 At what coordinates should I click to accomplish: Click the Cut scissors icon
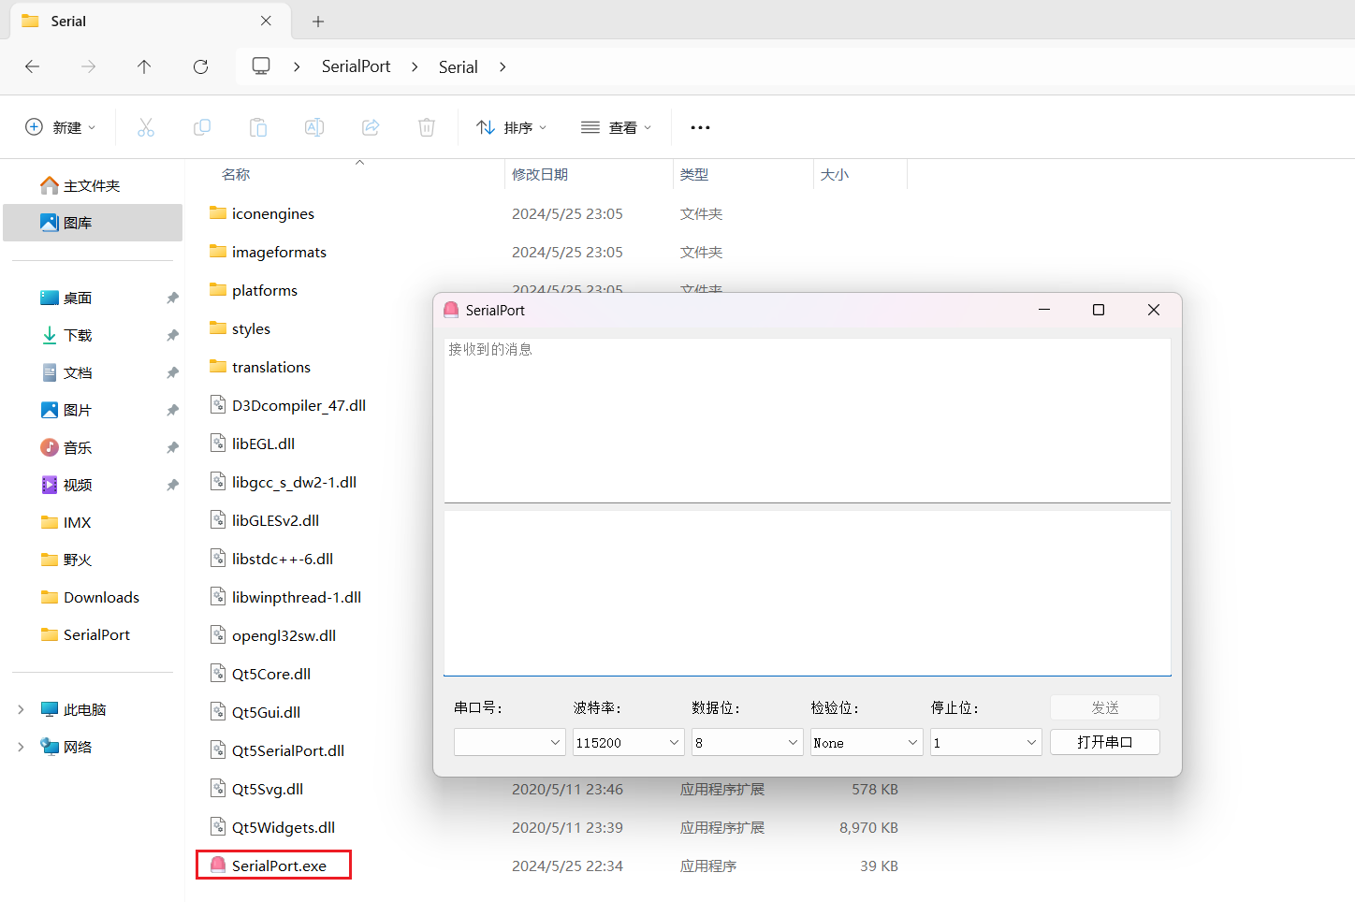click(x=146, y=127)
